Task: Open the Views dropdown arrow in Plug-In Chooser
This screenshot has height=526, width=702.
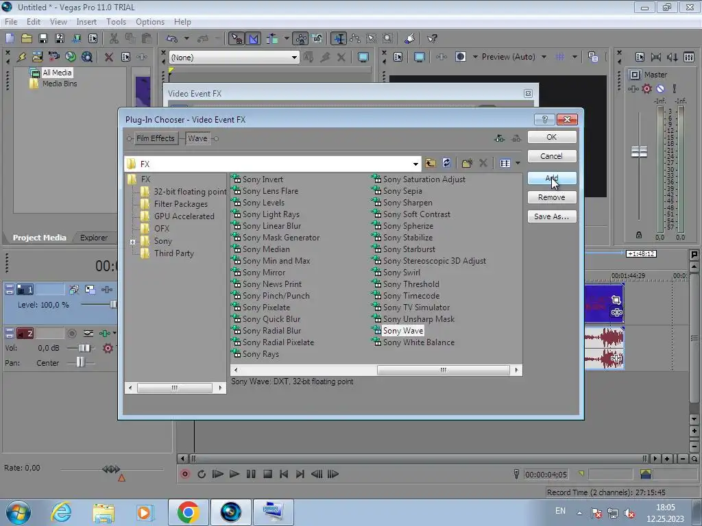Action: pos(518,163)
